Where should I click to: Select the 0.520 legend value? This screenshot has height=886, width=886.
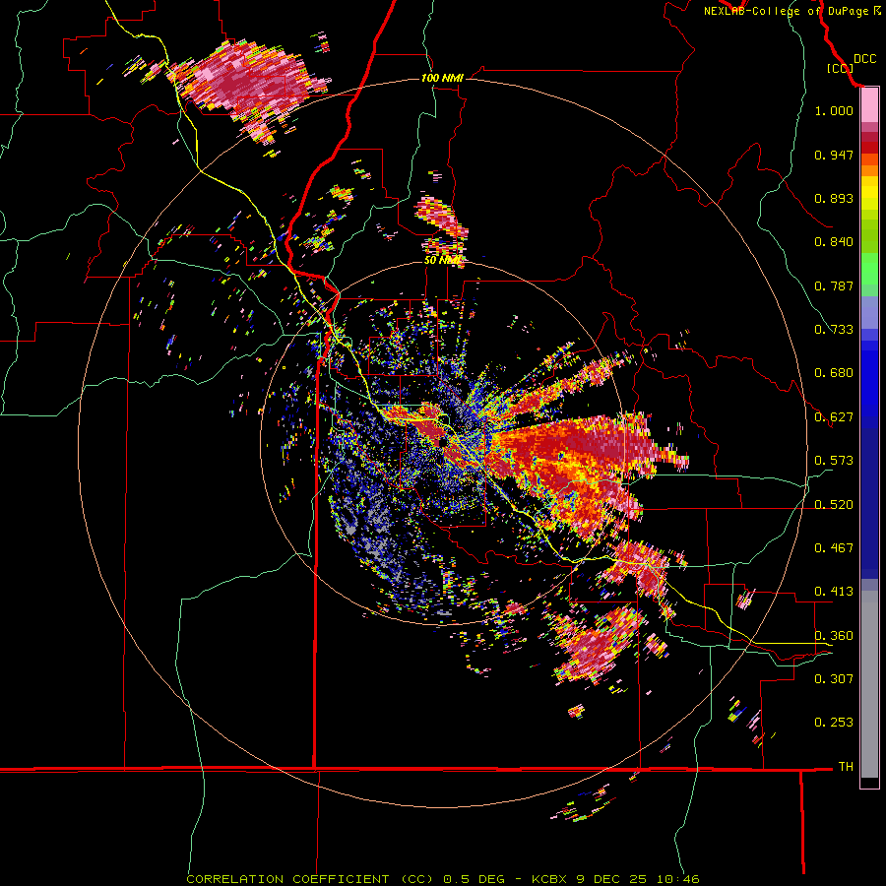pyautogui.click(x=834, y=504)
